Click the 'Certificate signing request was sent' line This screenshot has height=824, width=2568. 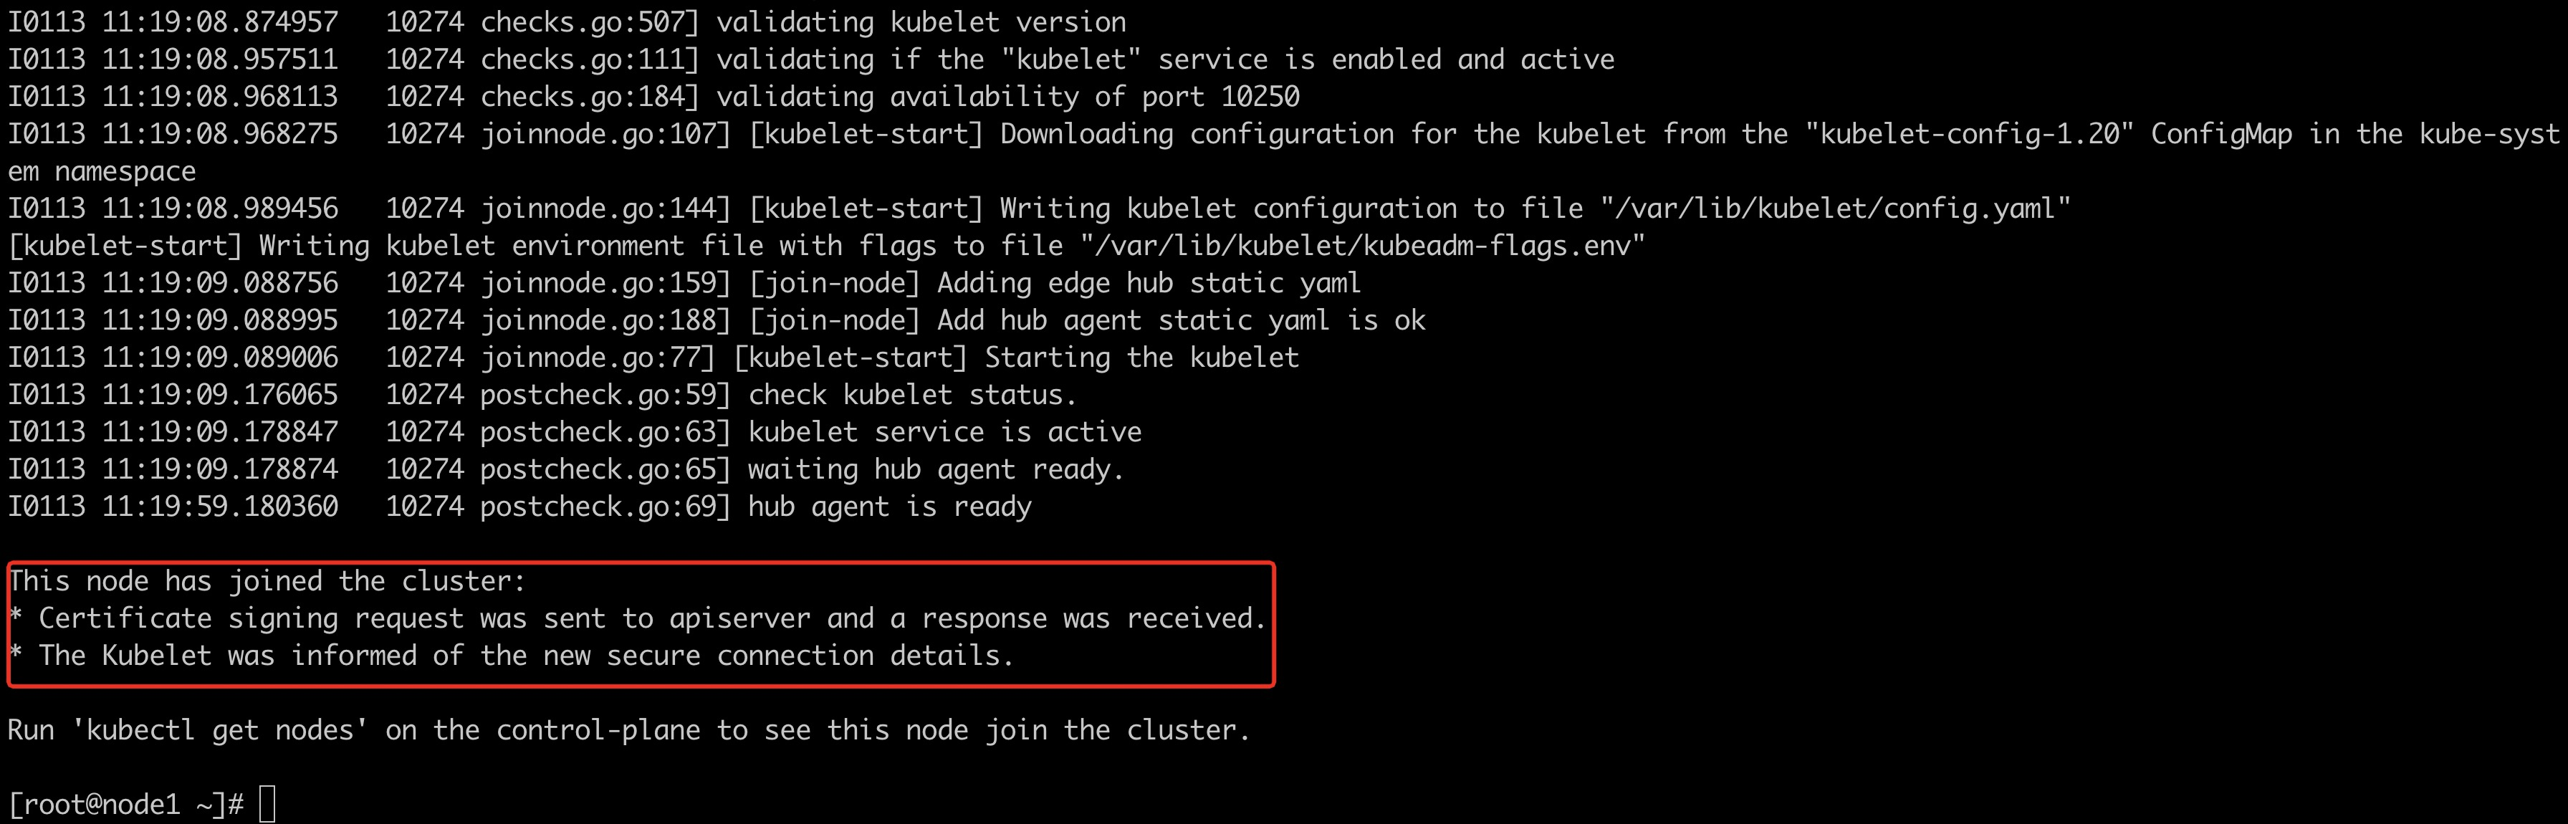point(638,619)
